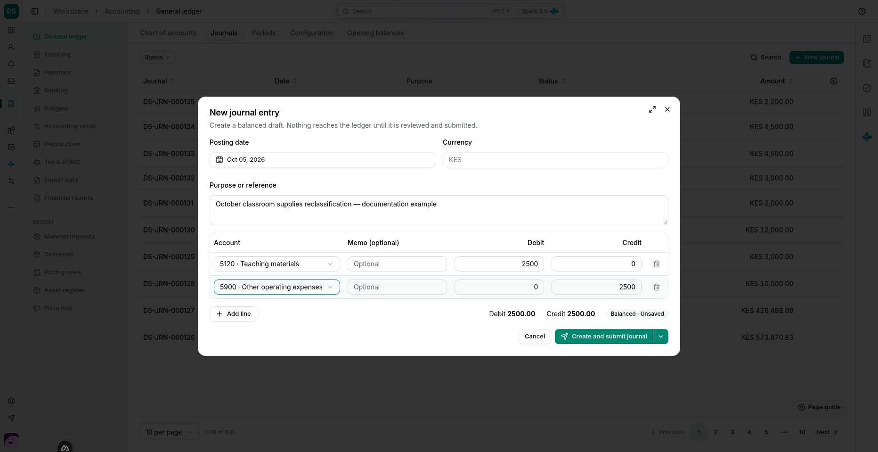The height and width of the screenshot is (452, 878).
Task: Open the Opening balances tab
Action: (x=375, y=33)
